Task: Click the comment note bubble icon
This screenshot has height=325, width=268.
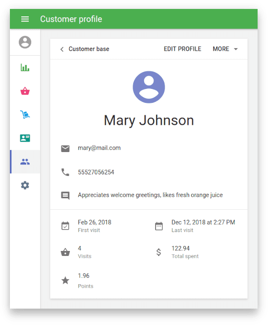Action: click(65, 195)
